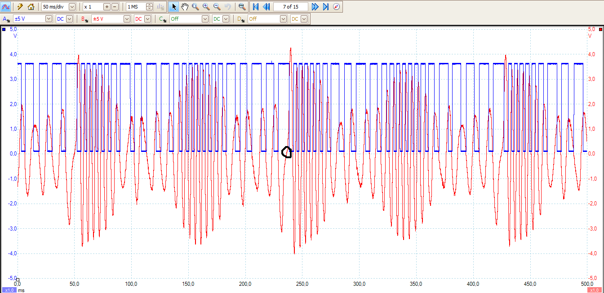Click the 250,0 time axis label

coord(302,284)
